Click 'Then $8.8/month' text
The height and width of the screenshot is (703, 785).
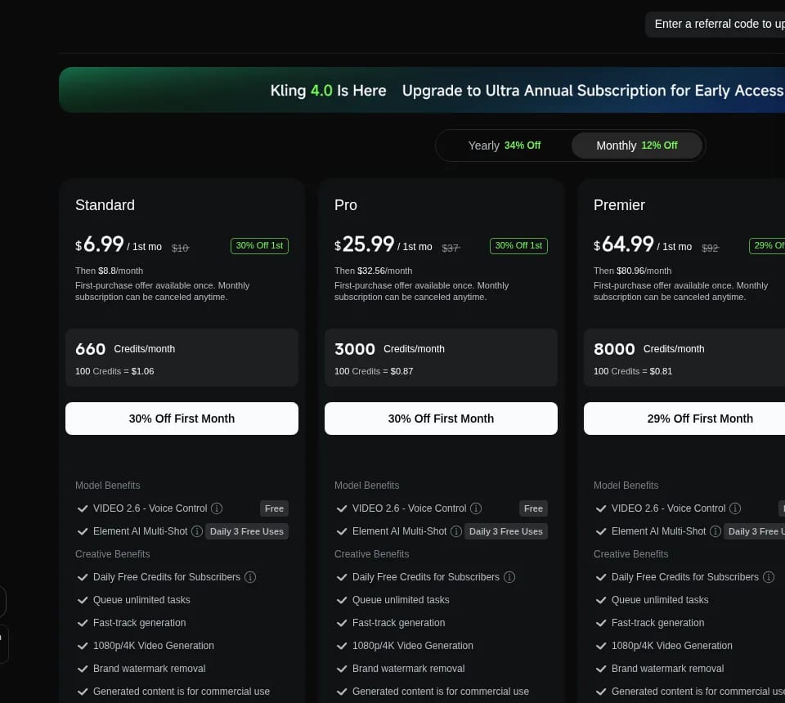click(x=109, y=271)
